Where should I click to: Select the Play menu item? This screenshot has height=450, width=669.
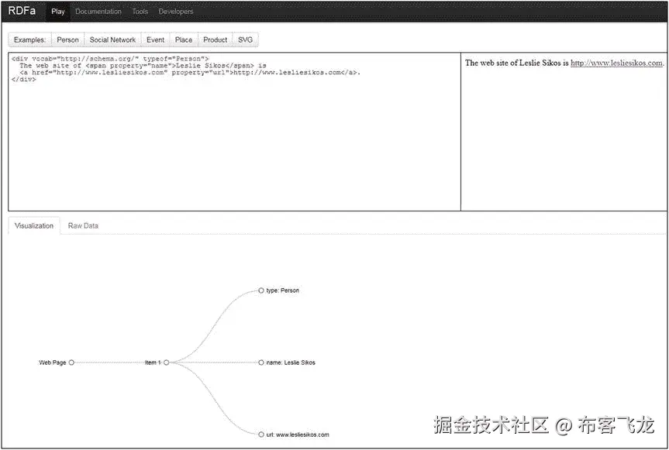coord(57,11)
